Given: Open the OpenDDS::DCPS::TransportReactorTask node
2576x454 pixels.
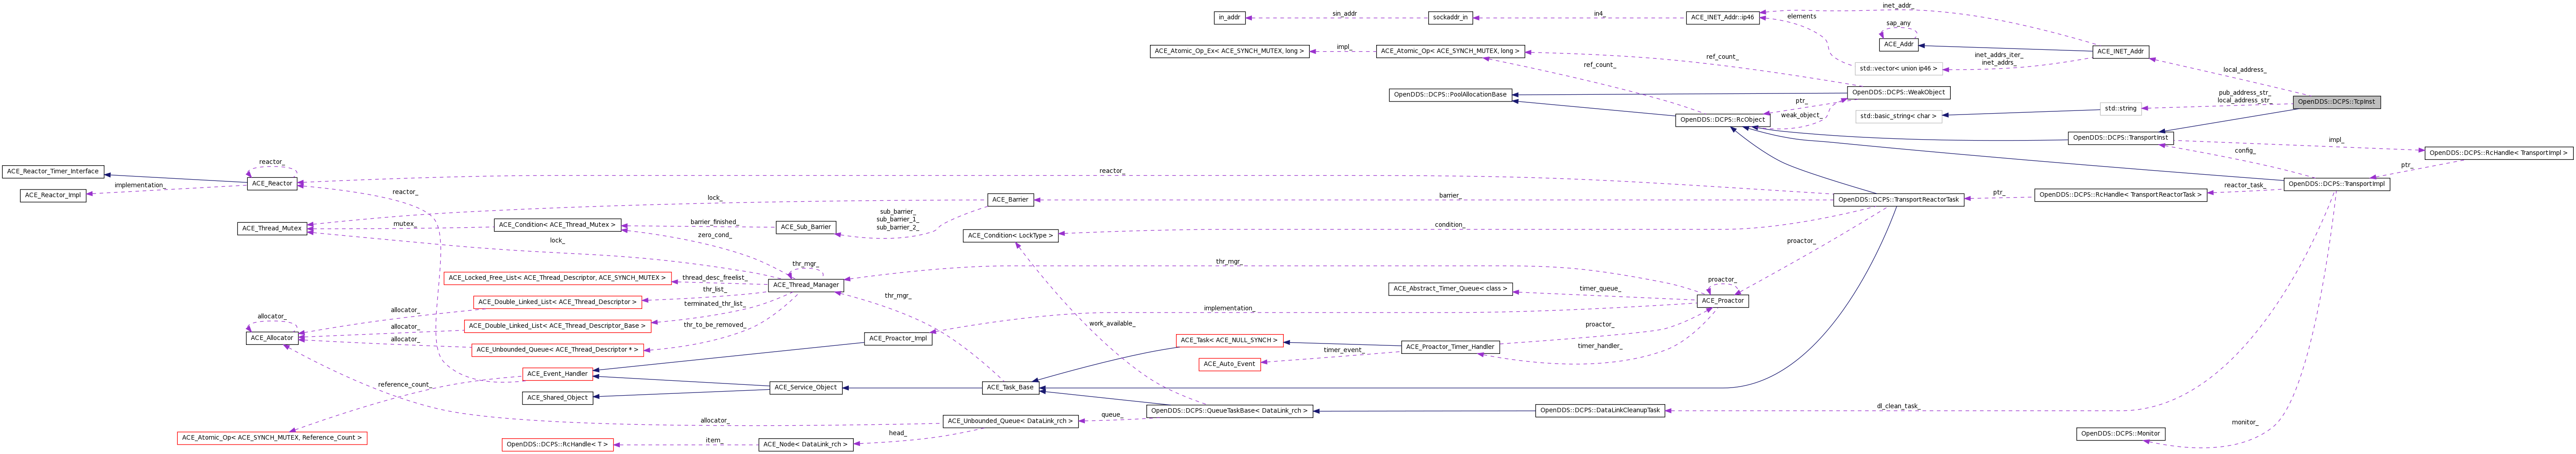Looking at the screenshot, I should (1898, 200).
